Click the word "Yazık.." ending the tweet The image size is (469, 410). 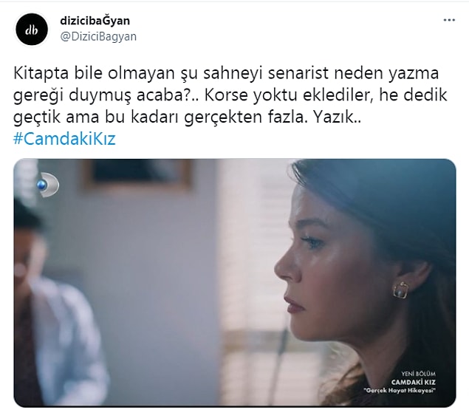(337, 117)
